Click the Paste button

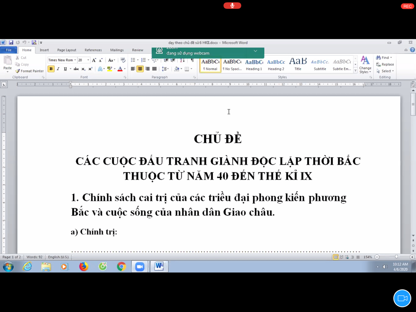point(7,64)
